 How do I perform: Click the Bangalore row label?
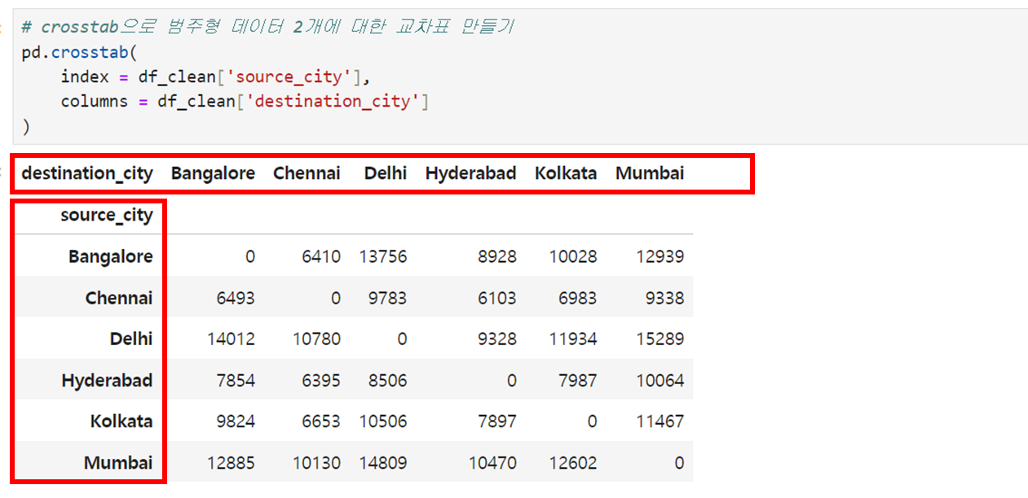pos(110,256)
